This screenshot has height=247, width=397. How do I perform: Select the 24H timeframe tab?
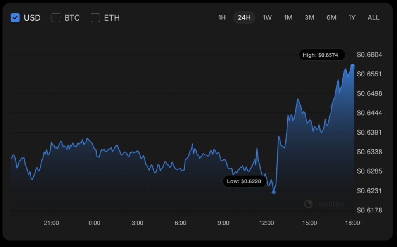click(244, 17)
